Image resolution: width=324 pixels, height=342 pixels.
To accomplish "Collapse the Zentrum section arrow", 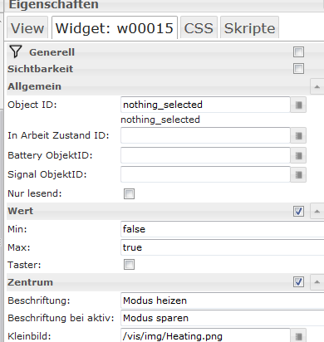I will tap(317, 282).
